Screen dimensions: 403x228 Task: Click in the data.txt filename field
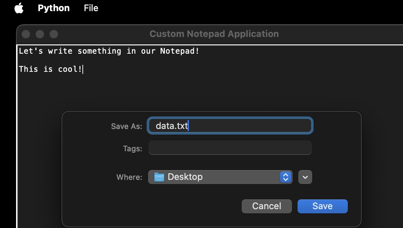pyautogui.click(x=230, y=126)
